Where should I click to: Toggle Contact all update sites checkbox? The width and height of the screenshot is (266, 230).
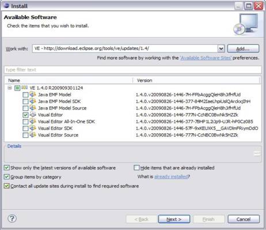click(x=7, y=186)
